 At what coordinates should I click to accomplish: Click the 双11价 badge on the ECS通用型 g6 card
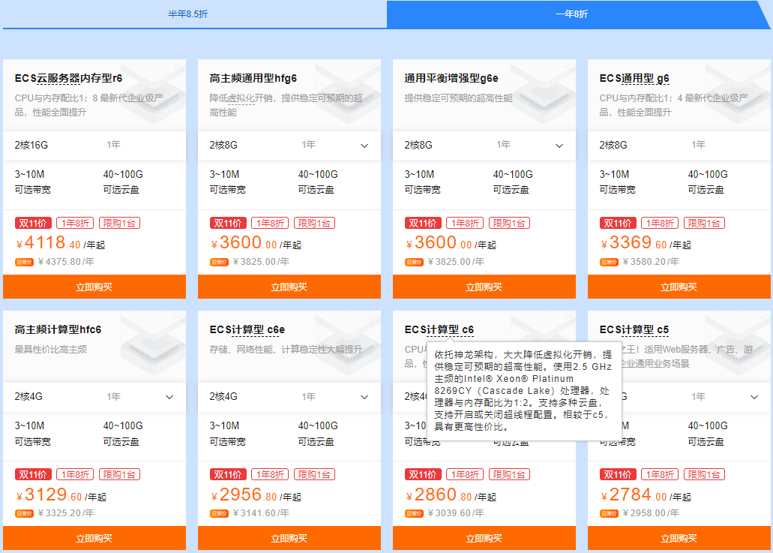(618, 223)
